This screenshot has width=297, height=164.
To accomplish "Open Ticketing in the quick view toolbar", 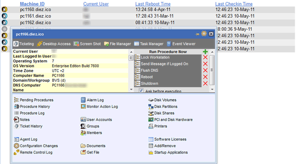I will pyautogui.click(x=24, y=44).
